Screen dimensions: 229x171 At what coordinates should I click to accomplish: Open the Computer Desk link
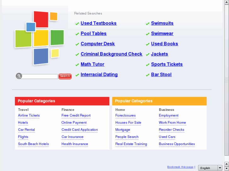point(98,44)
